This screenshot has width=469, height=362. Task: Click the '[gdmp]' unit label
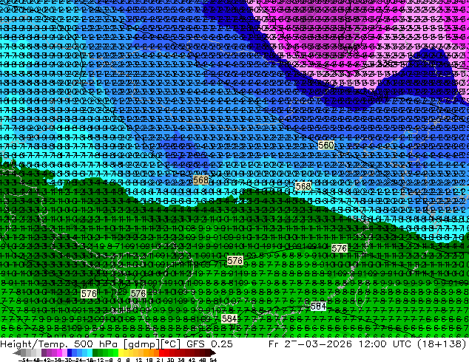[x=142, y=344]
